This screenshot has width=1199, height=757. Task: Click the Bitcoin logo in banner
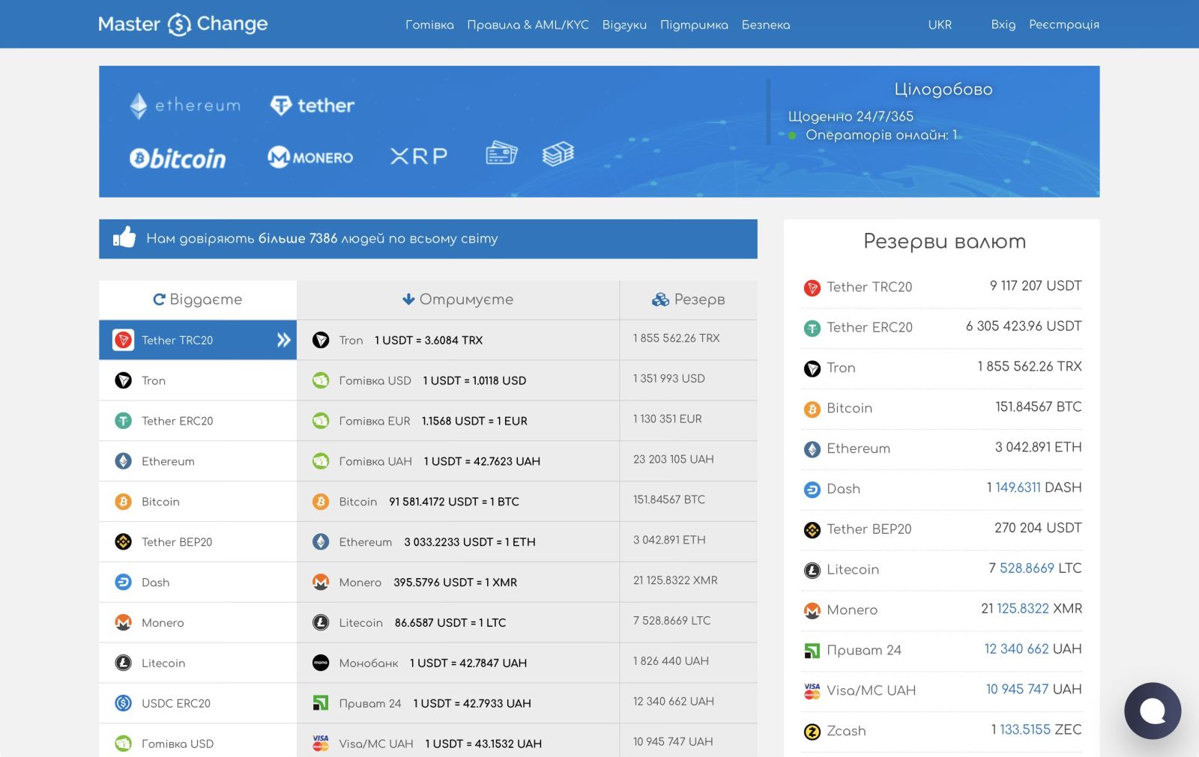coord(178,158)
